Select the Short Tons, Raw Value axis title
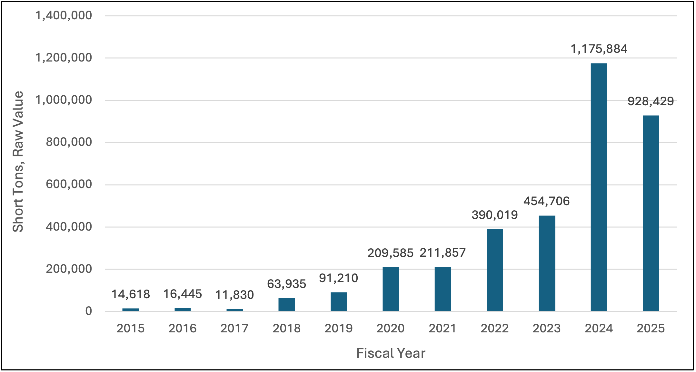 (18, 162)
